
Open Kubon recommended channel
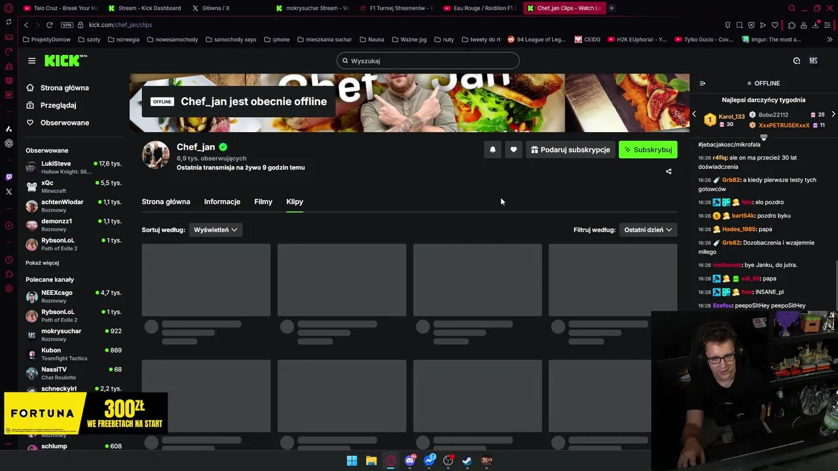pyautogui.click(x=73, y=354)
